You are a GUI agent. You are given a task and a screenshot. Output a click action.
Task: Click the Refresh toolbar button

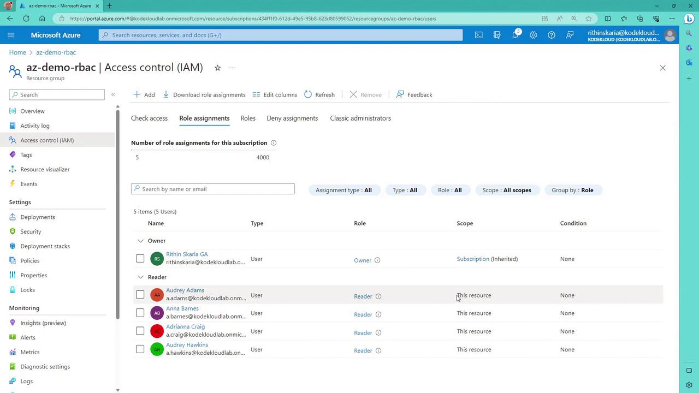[319, 94]
